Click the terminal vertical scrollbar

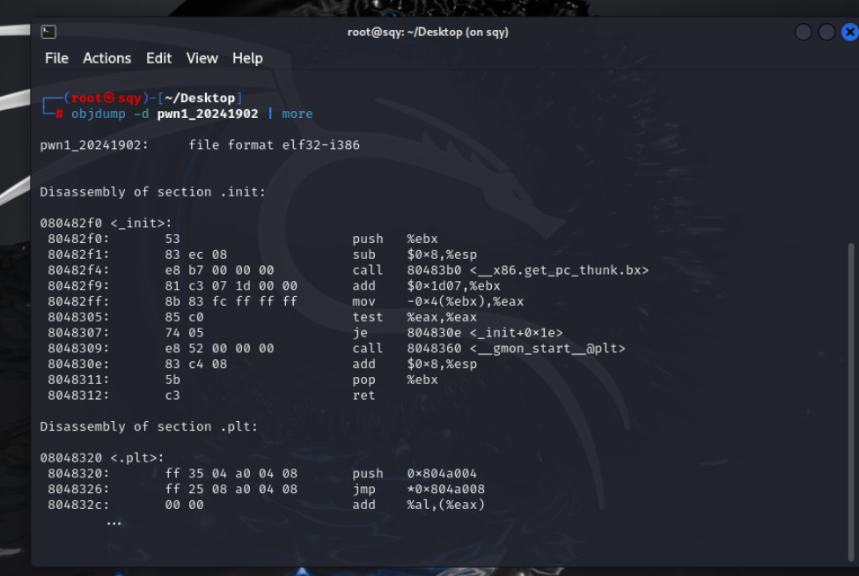851,402
